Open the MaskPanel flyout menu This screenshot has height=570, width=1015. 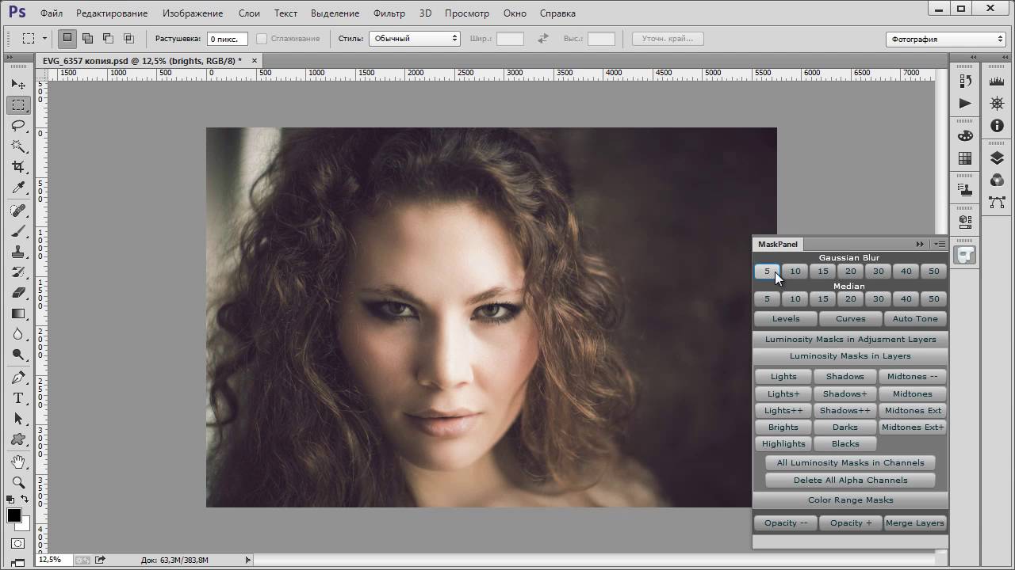(x=940, y=244)
